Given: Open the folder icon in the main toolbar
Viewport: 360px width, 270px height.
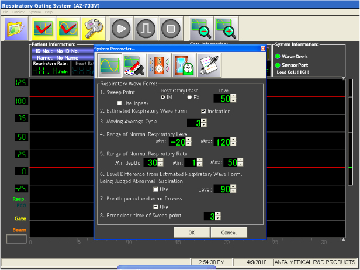Looking at the screenshot, I should tap(16, 28).
